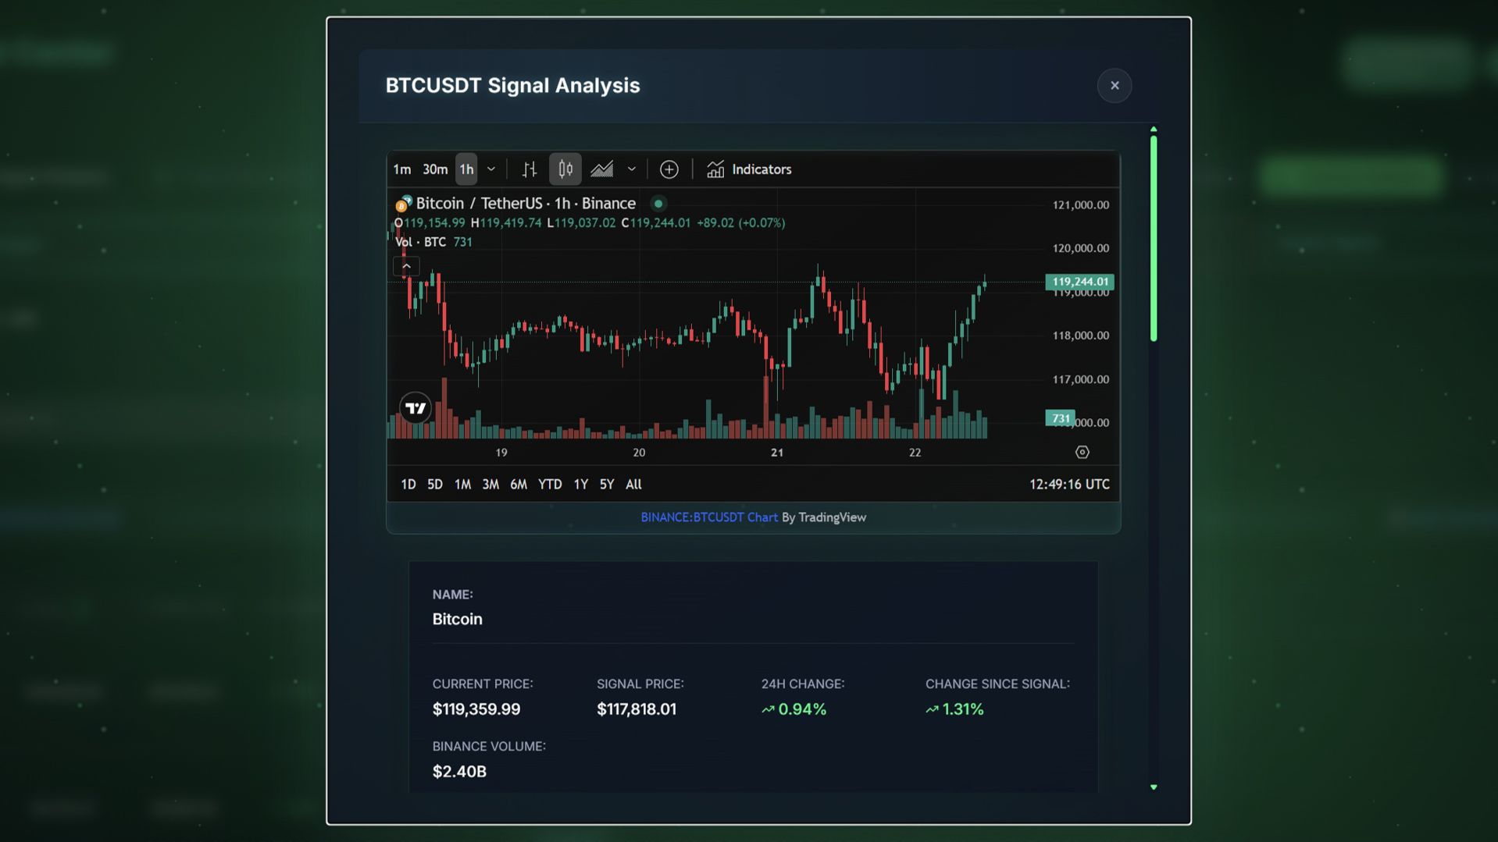Image resolution: width=1498 pixels, height=842 pixels.
Task: Click the green scrollbar thumb in dialog
Action: coord(1153,238)
